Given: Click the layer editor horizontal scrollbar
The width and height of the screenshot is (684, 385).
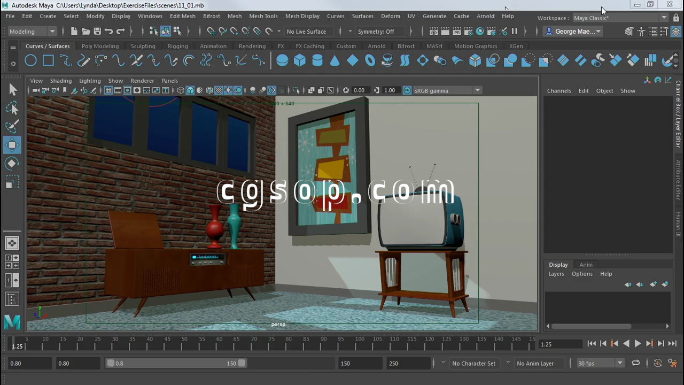Looking at the screenshot, I should 592,326.
